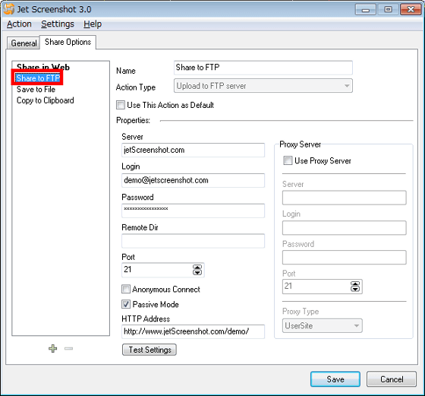Click the Test Settings button
The width and height of the screenshot is (425, 396).
[150, 350]
